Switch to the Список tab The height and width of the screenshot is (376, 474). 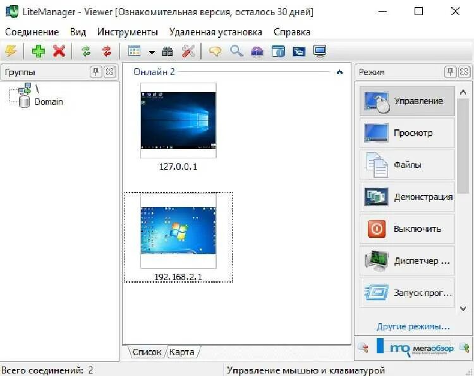(147, 352)
